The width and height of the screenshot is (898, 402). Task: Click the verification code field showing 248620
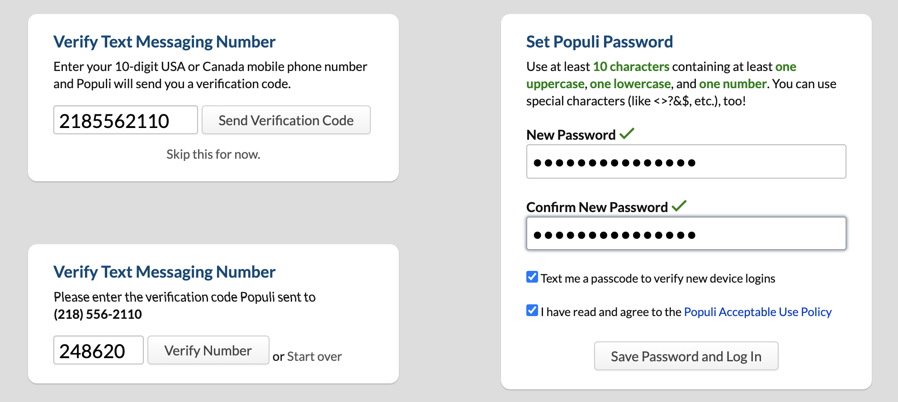[98, 350]
